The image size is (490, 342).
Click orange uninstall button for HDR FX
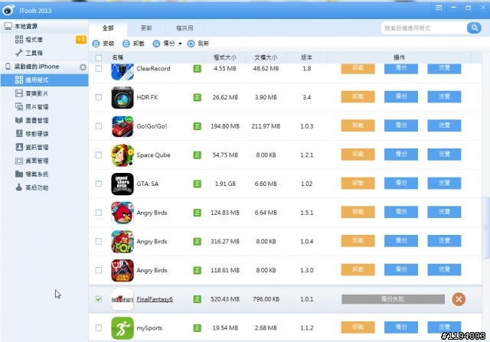(358, 97)
